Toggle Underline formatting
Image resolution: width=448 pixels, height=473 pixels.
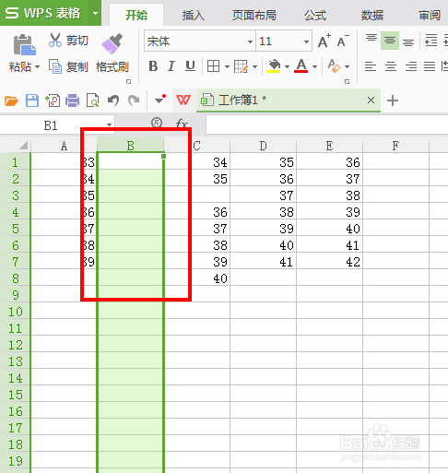(190, 66)
